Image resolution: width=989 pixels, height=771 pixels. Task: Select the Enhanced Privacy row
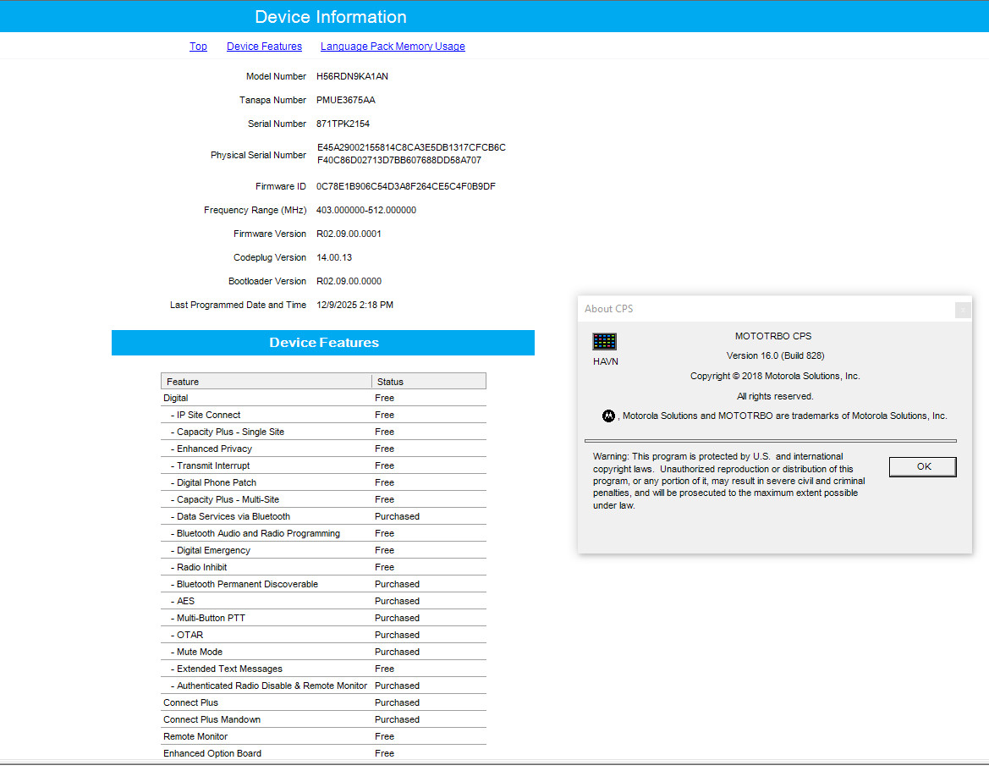point(323,449)
